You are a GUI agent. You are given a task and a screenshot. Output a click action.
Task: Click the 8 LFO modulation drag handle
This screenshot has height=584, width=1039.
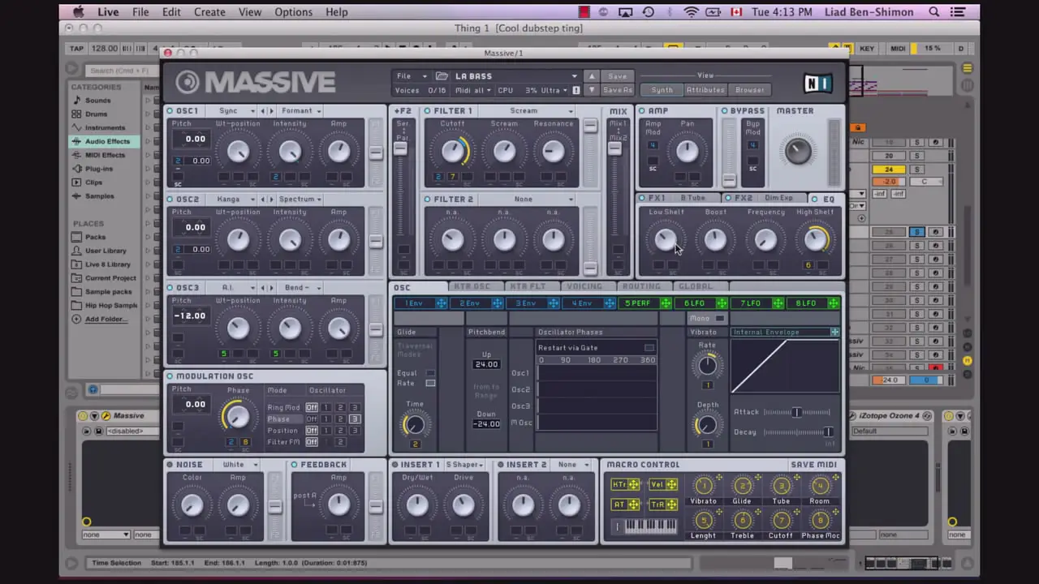pyautogui.click(x=834, y=303)
